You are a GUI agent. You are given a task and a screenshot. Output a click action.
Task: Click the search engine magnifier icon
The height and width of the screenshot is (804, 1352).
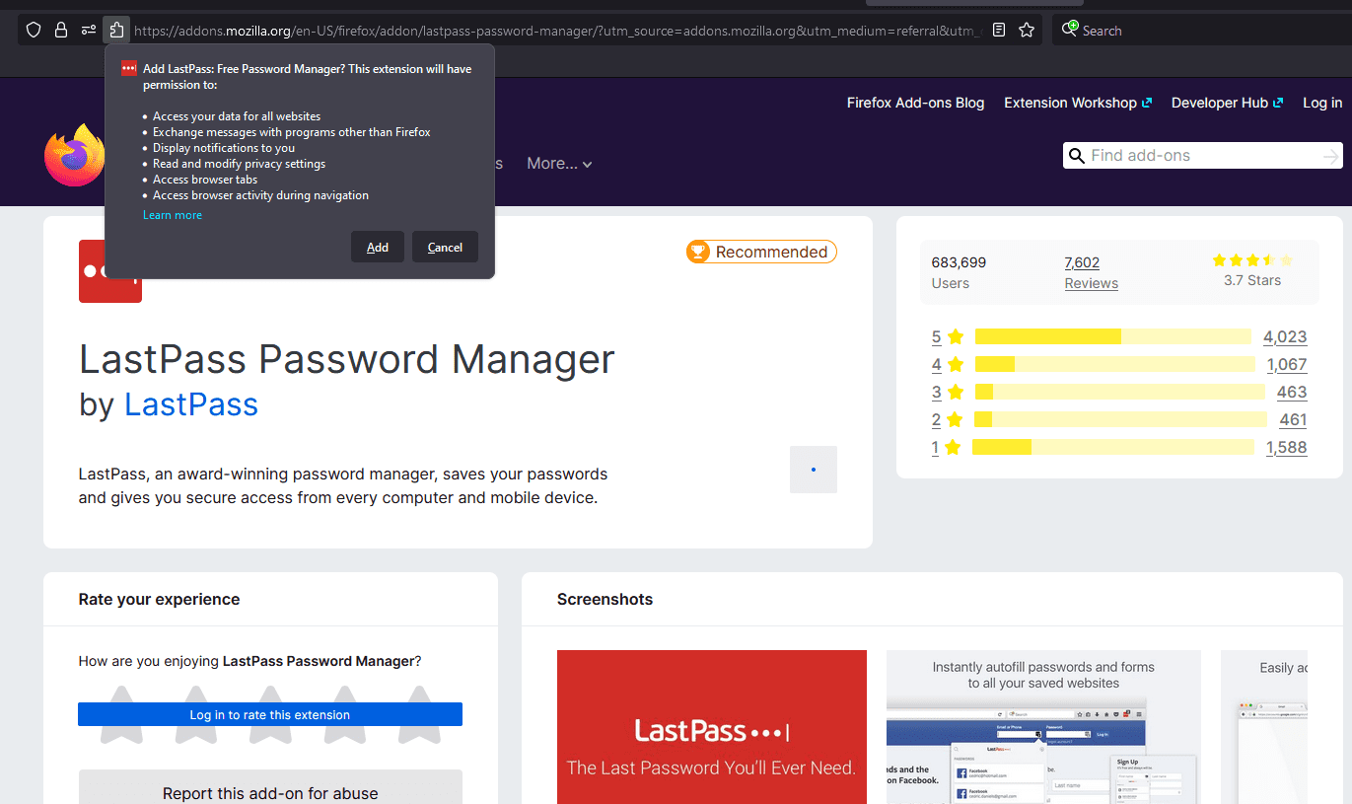tap(1069, 30)
